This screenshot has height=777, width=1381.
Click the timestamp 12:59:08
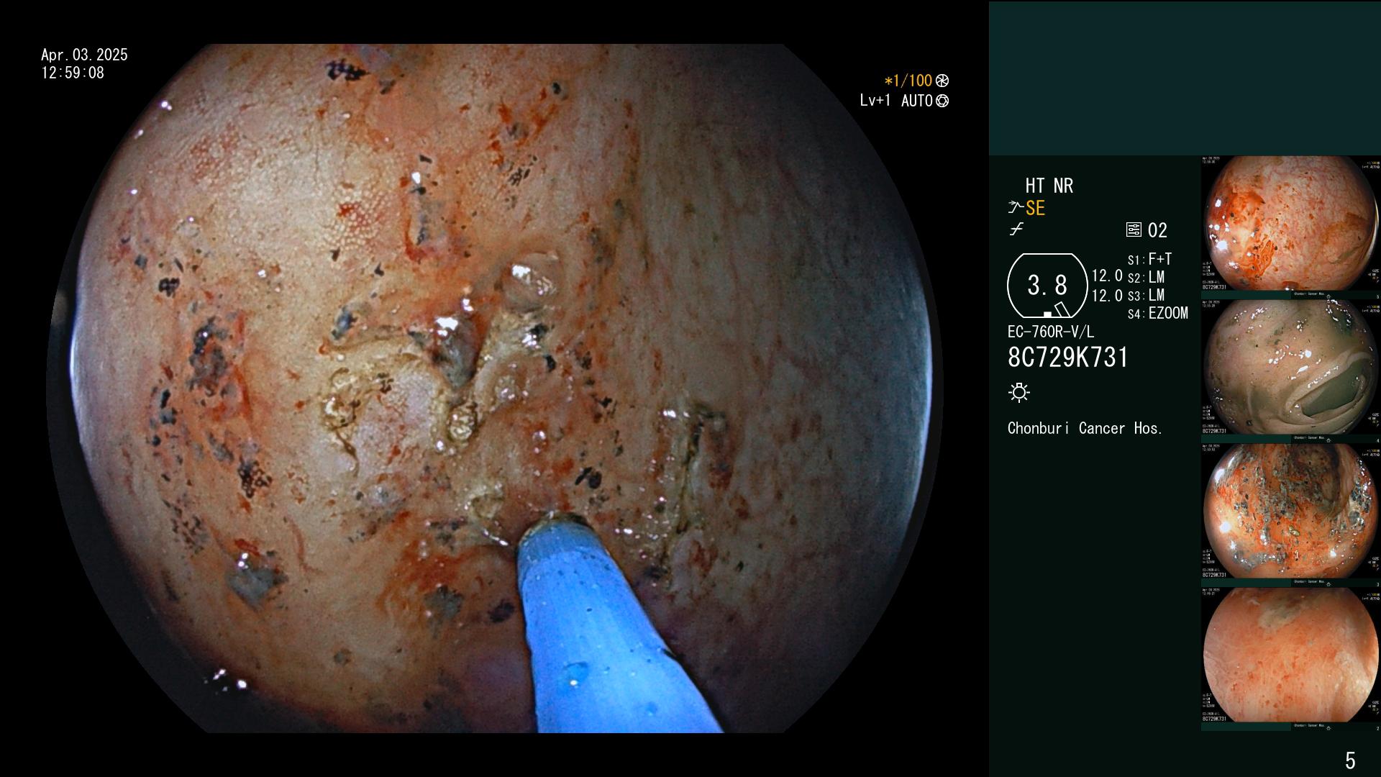73,73
